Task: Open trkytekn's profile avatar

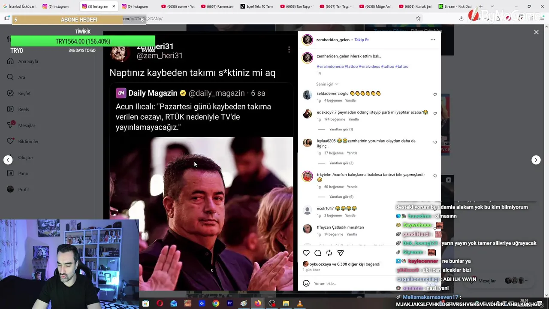Action: point(307,176)
